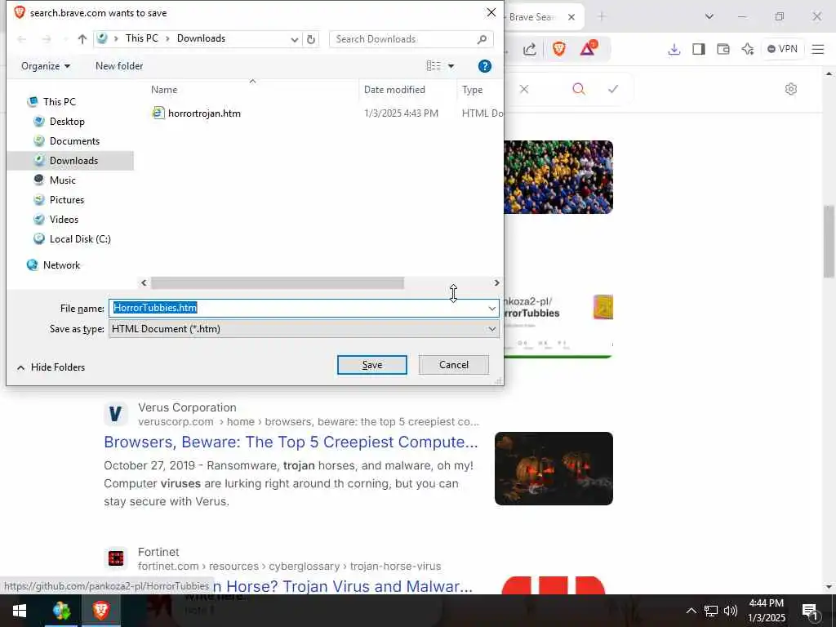The height and width of the screenshot is (627, 836).
Task: Open the Browsers, Beware Verus result link
Action: tap(291, 442)
